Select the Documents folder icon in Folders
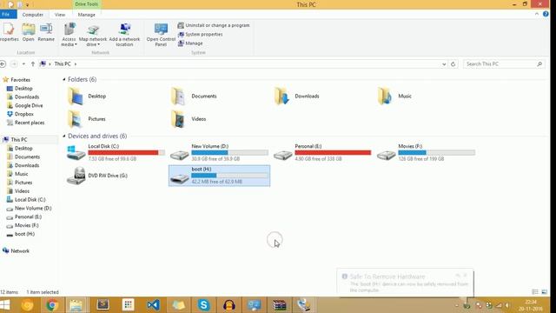This screenshot has width=556, height=313. click(x=178, y=97)
